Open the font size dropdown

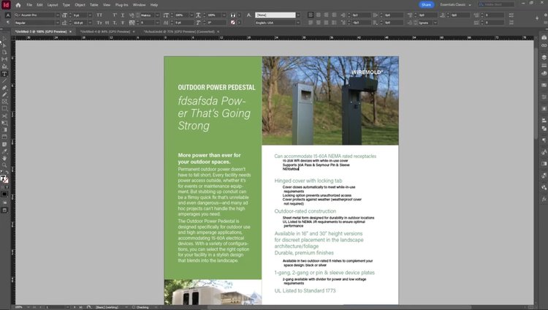point(90,15)
